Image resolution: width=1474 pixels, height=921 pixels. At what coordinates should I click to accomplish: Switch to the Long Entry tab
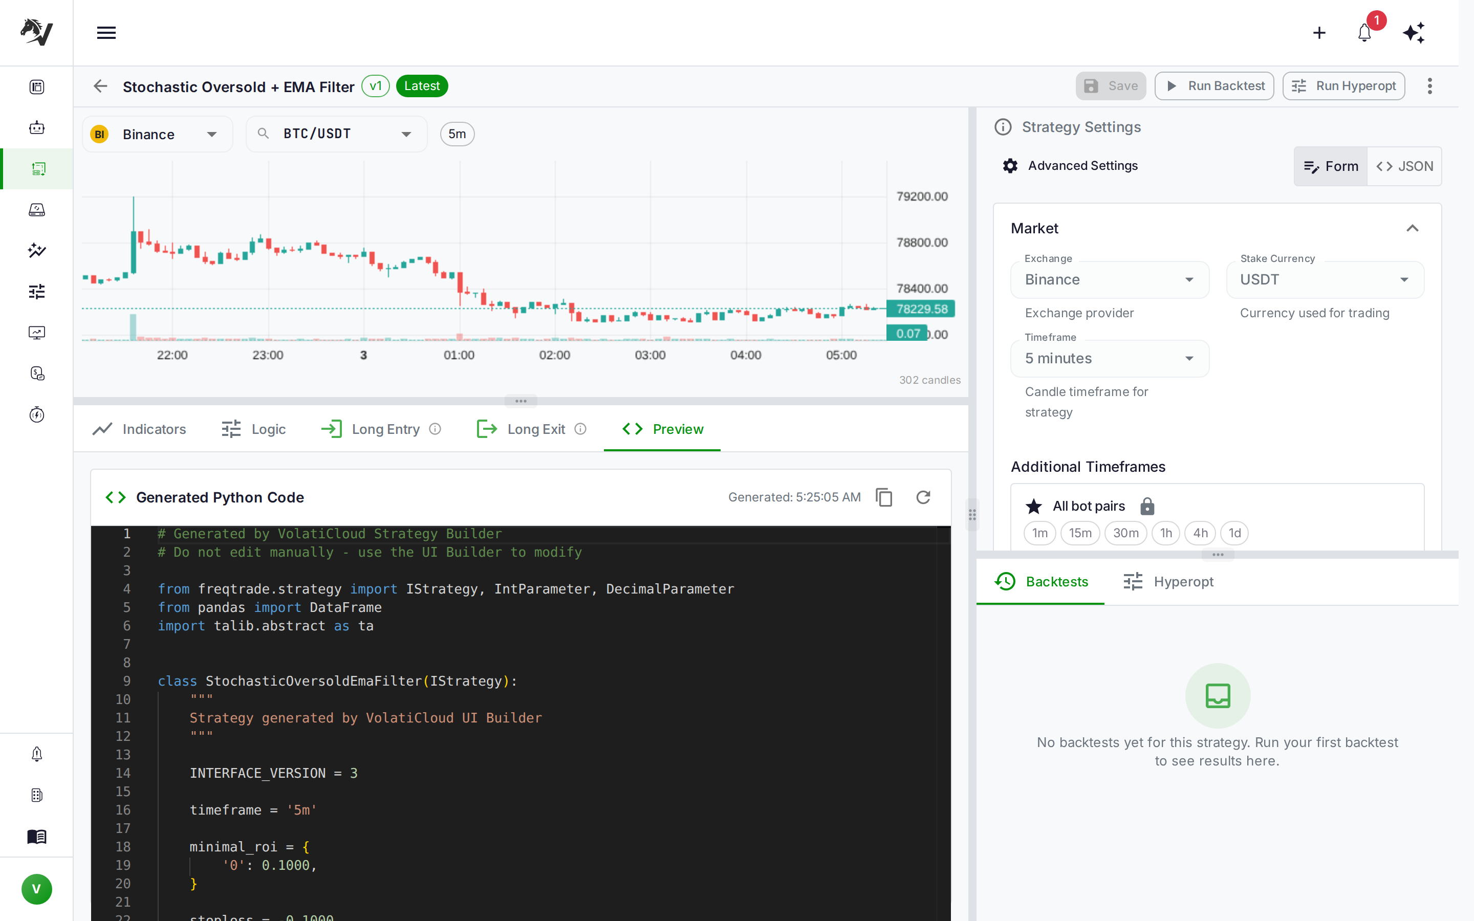[x=381, y=429]
